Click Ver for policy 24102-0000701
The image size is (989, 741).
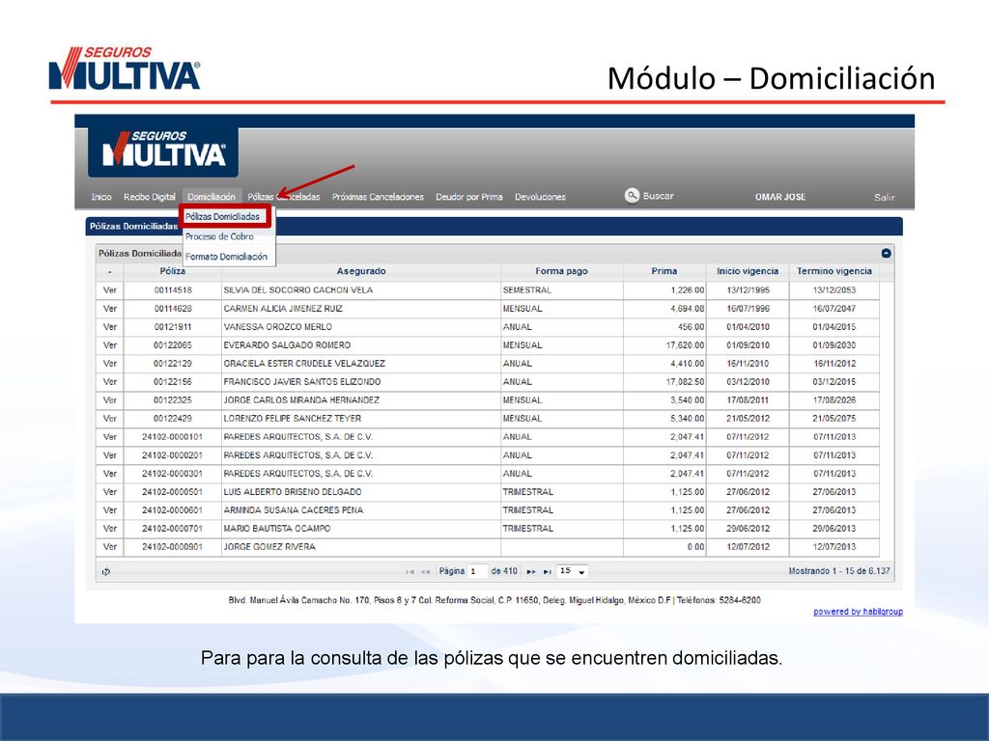point(110,528)
